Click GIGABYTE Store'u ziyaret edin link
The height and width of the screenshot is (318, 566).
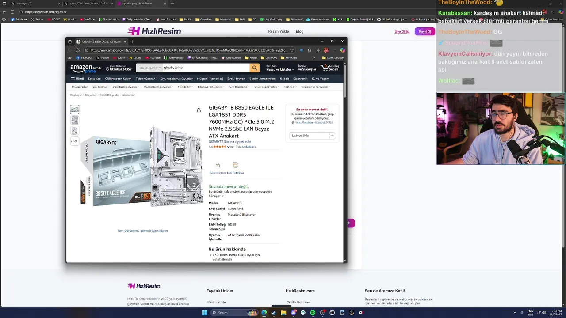tap(230, 141)
